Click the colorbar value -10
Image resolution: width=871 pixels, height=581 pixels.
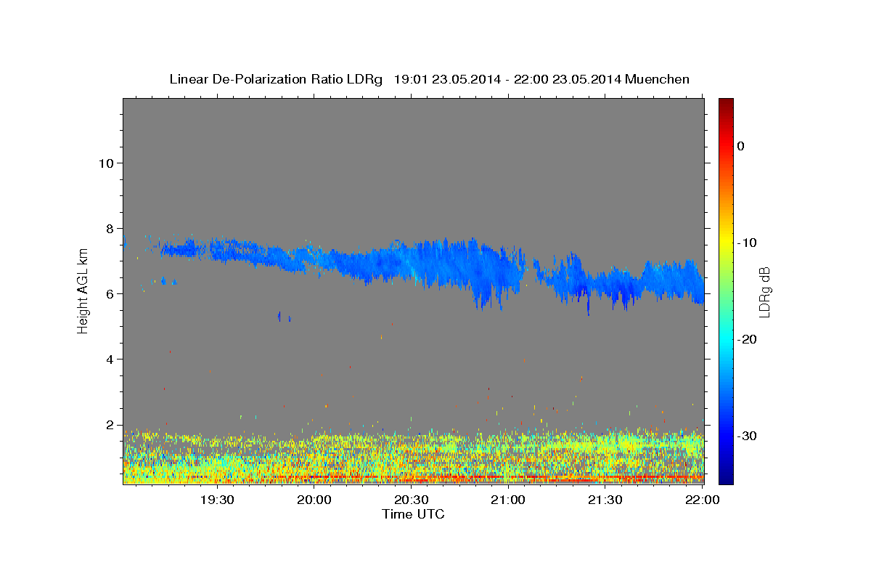[x=748, y=243]
